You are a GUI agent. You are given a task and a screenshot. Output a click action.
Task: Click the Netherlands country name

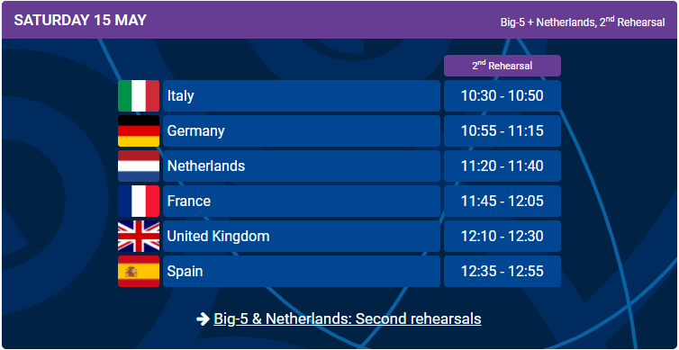point(205,166)
